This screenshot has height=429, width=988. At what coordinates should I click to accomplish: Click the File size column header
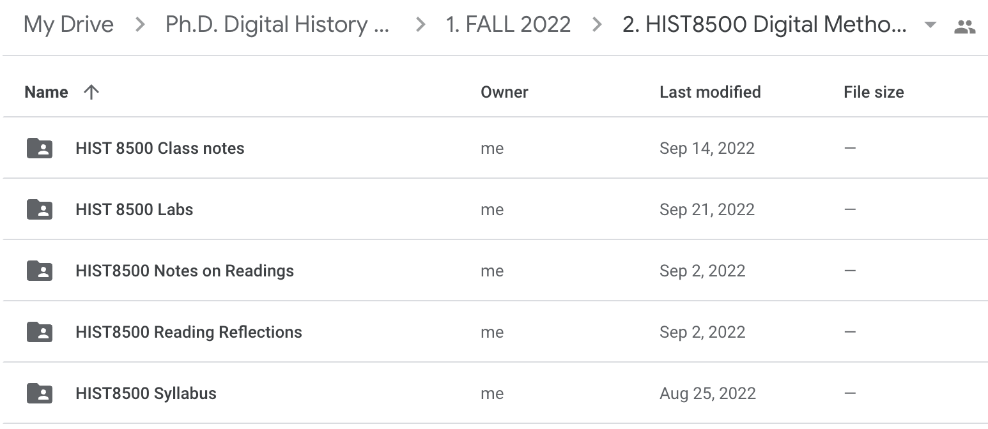[x=874, y=92]
